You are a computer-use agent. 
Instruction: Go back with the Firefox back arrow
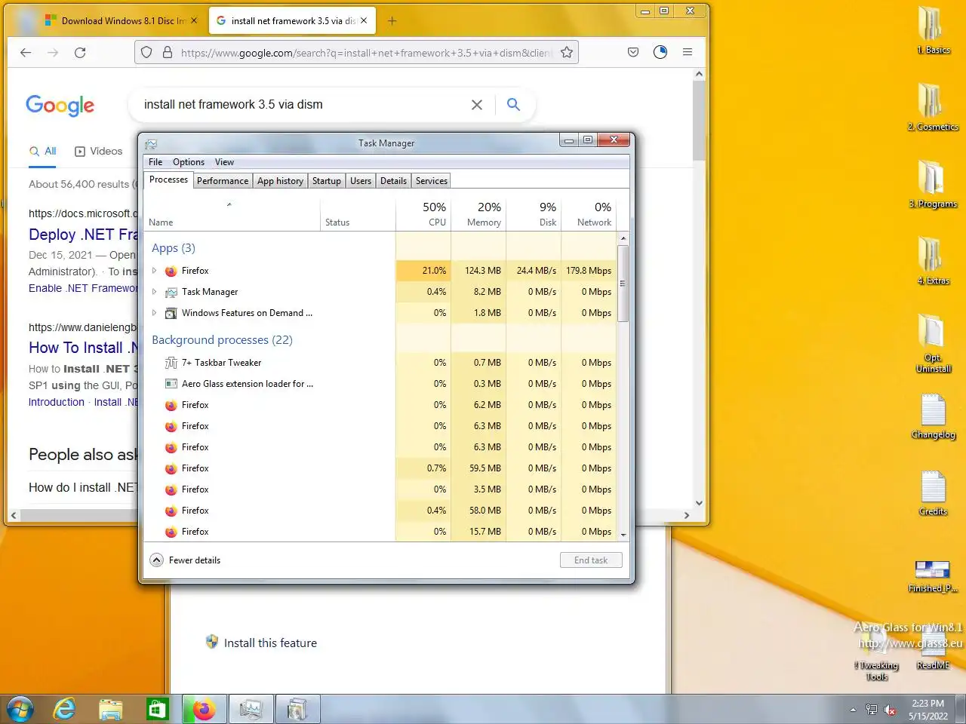(26, 52)
